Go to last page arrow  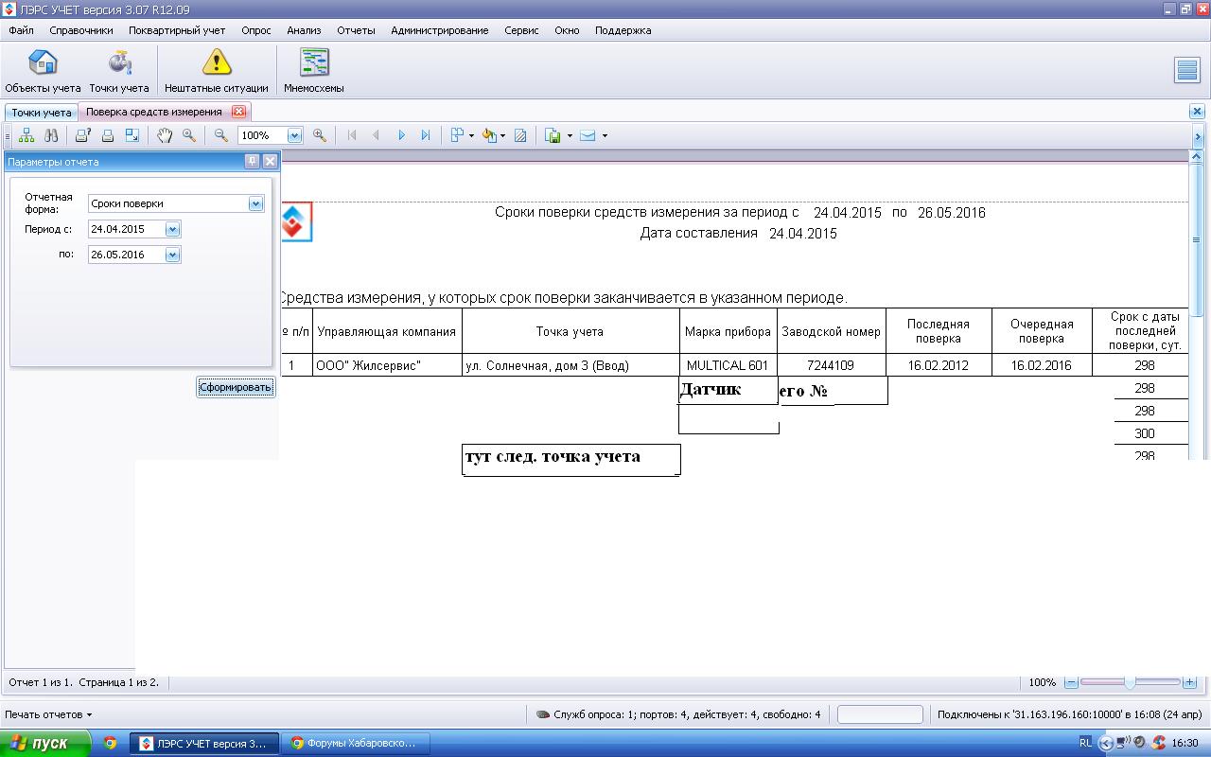426,135
